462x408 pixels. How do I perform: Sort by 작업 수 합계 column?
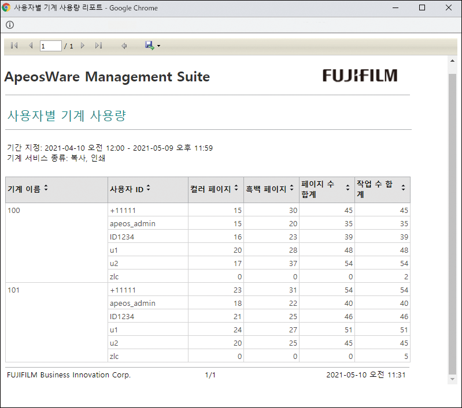click(403, 188)
